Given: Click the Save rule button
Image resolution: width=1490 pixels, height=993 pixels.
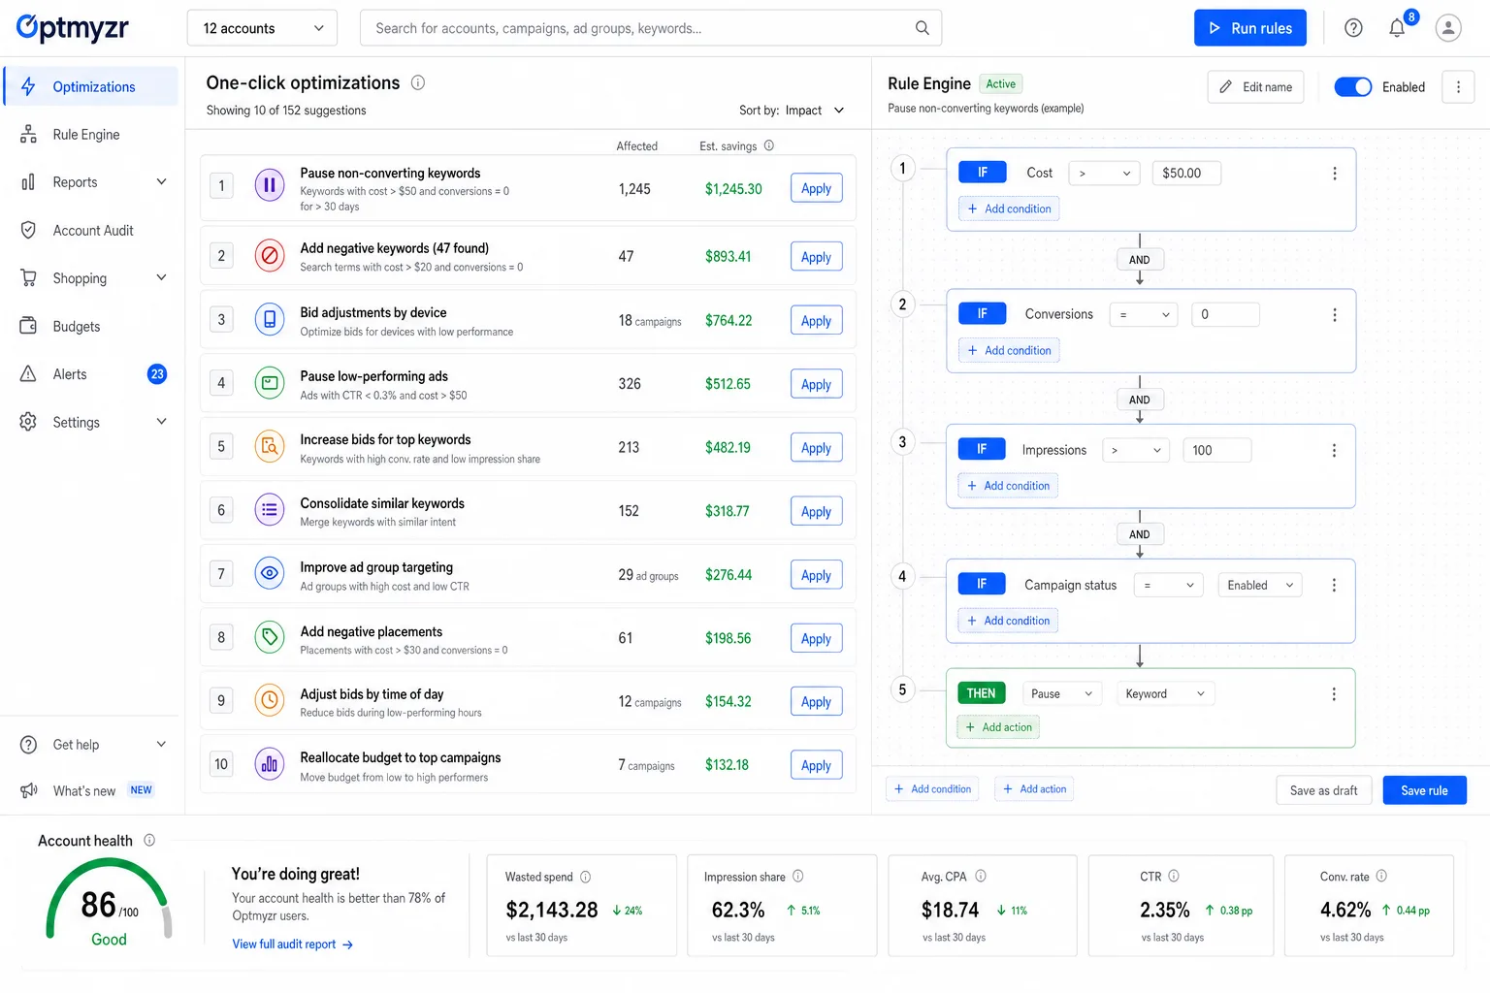Looking at the screenshot, I should [1424, 790].
